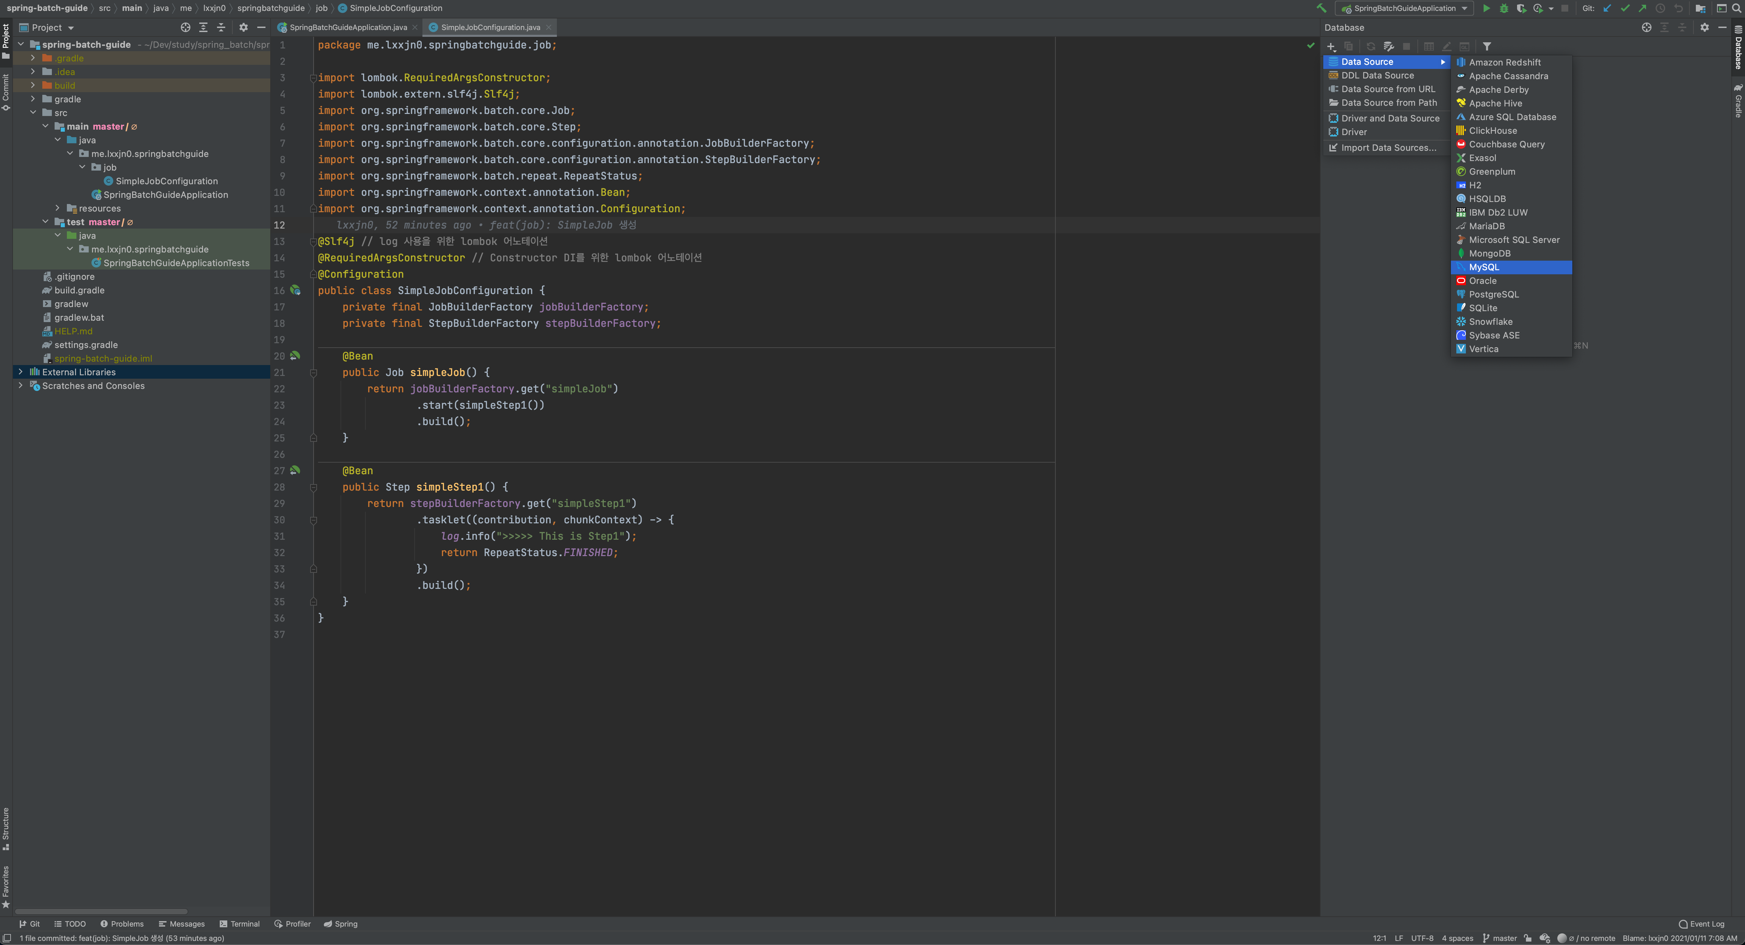Click the Debug bug icon
1745x945 pixels.
tap(1503, 8)
